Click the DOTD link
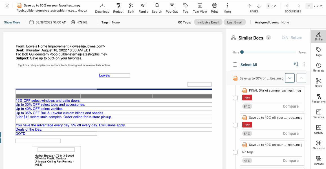Image resolution: width=326 pixels, height=169 pixels. 21,134
